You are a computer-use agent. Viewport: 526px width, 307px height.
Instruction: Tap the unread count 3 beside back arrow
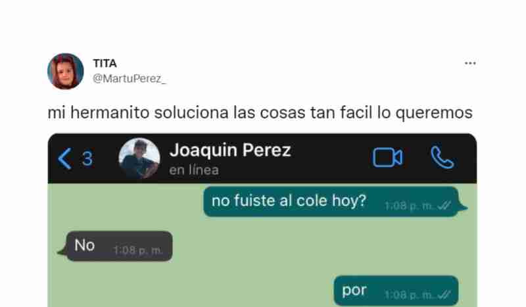coord(87,158)
